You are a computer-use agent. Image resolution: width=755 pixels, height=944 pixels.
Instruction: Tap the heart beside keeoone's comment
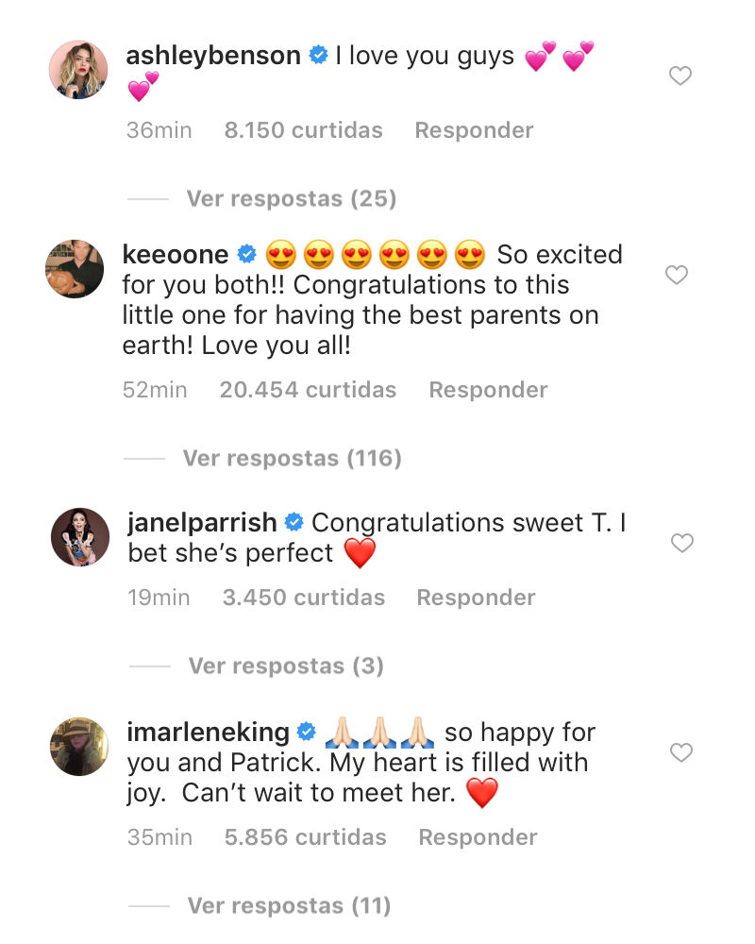point(677,275)
